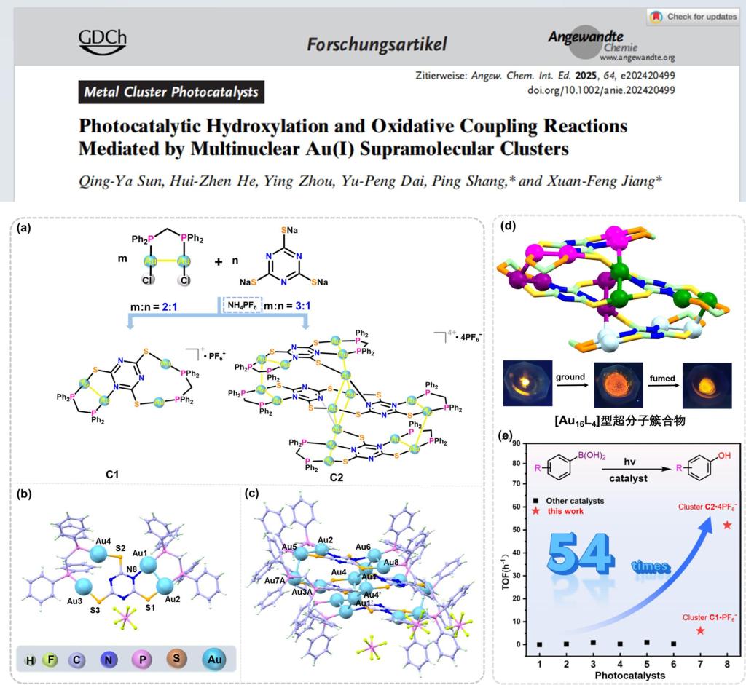The image size is (746, 685).
Task: Click the red star beside 'this work' legend
Action: pyautogui.click(x=536, y=512)
